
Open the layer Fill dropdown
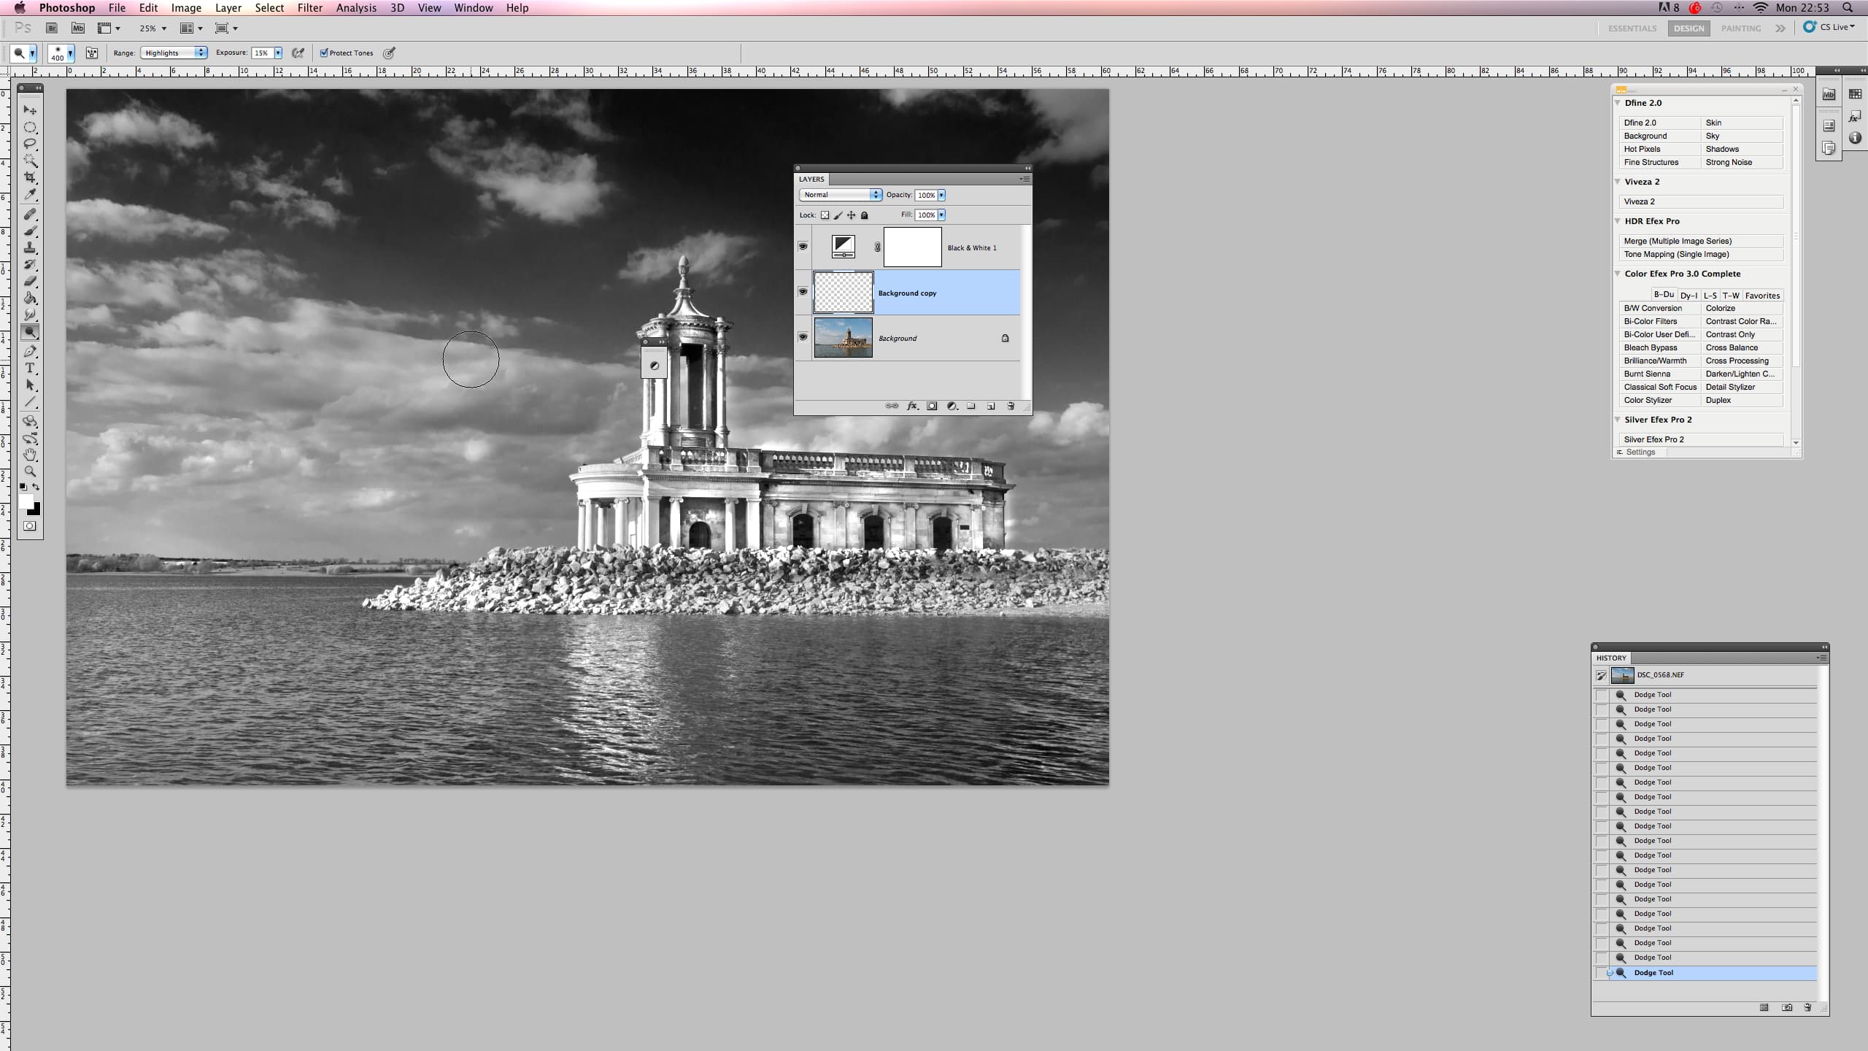pos(941,215)
